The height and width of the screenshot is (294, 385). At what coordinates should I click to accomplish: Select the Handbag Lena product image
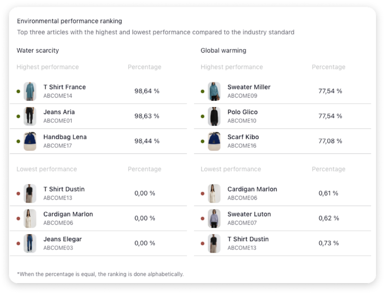[30, 141]
